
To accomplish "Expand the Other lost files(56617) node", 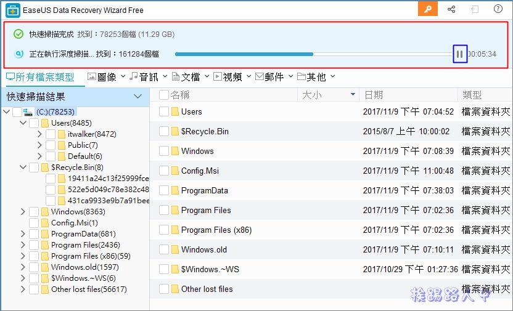I will pos(23,289).
